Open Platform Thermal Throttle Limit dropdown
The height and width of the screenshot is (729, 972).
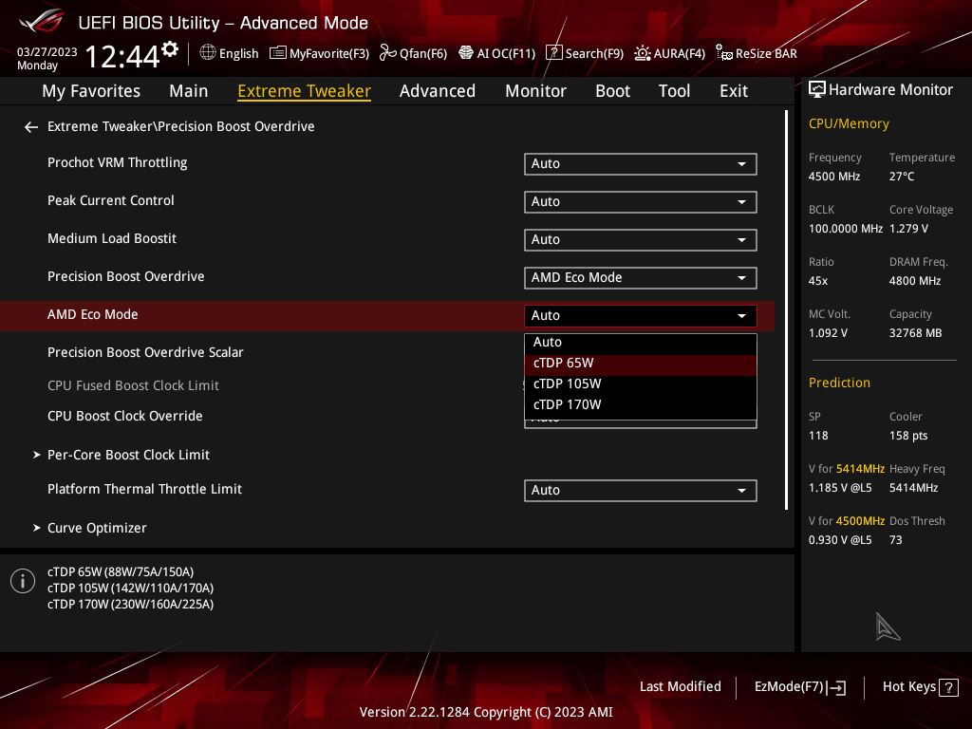click(x=641, y=491)
